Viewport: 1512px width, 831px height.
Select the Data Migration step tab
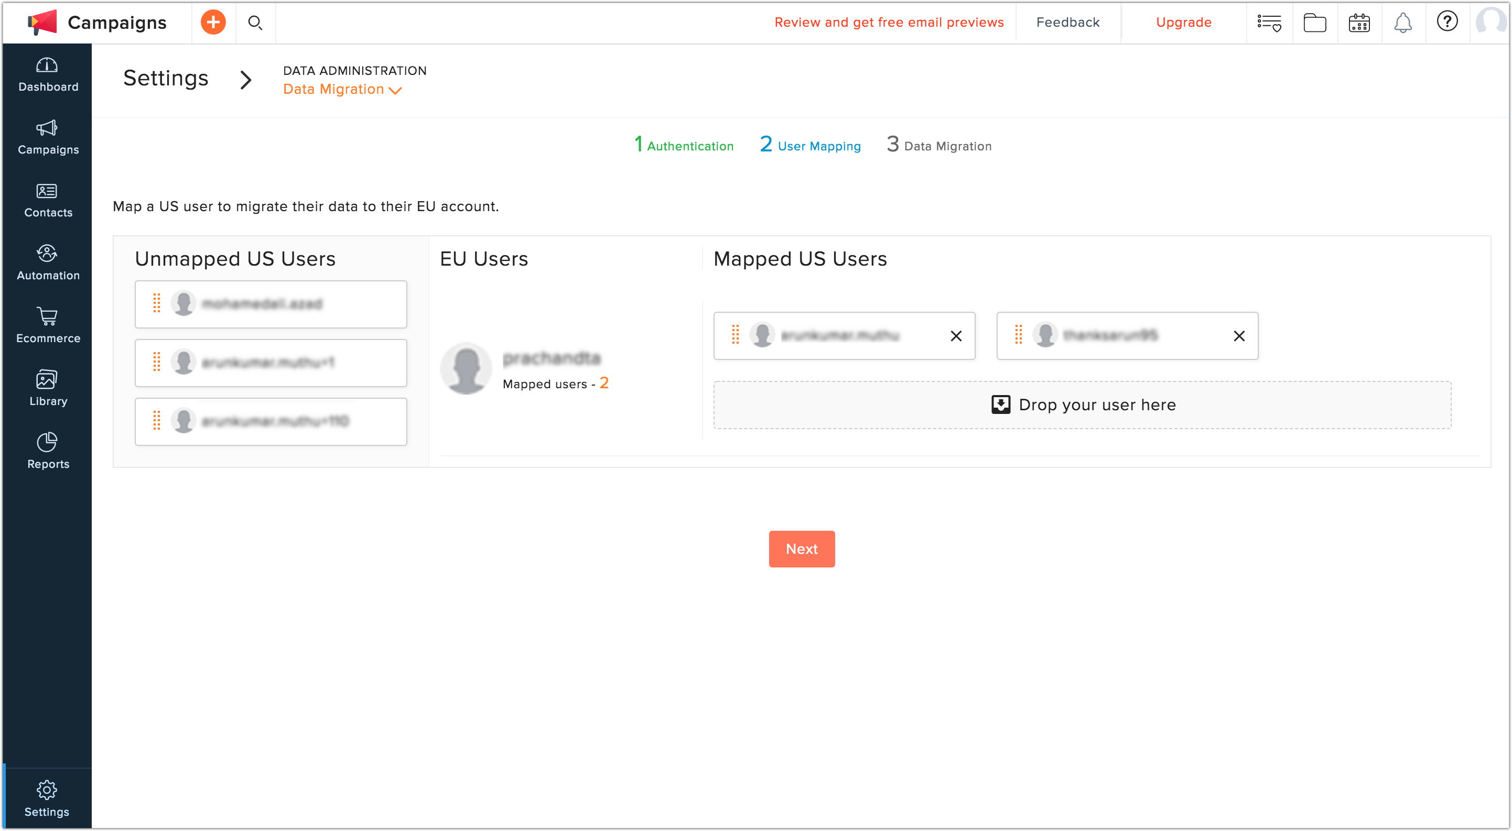(x=939, y=146)
